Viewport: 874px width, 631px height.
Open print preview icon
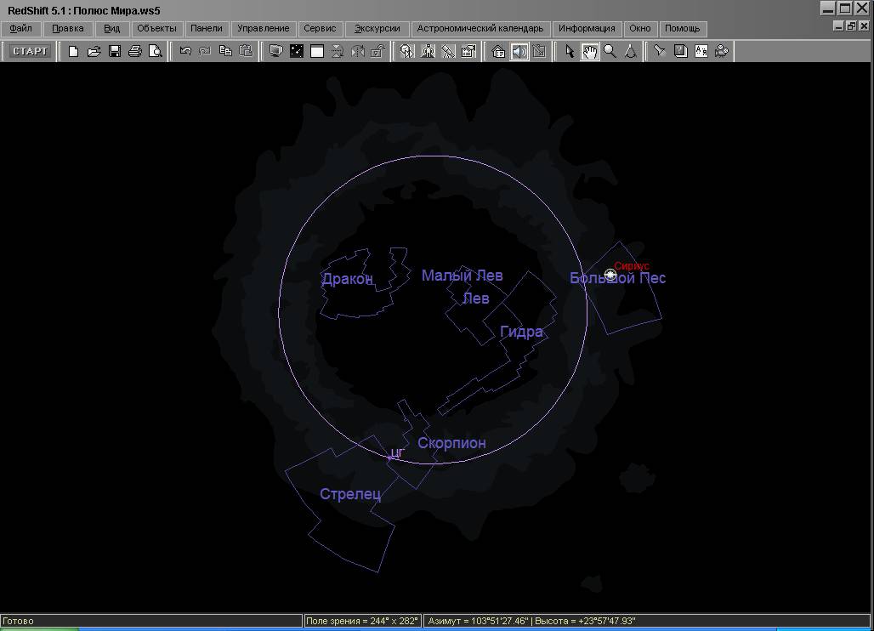tap(155, 51)
